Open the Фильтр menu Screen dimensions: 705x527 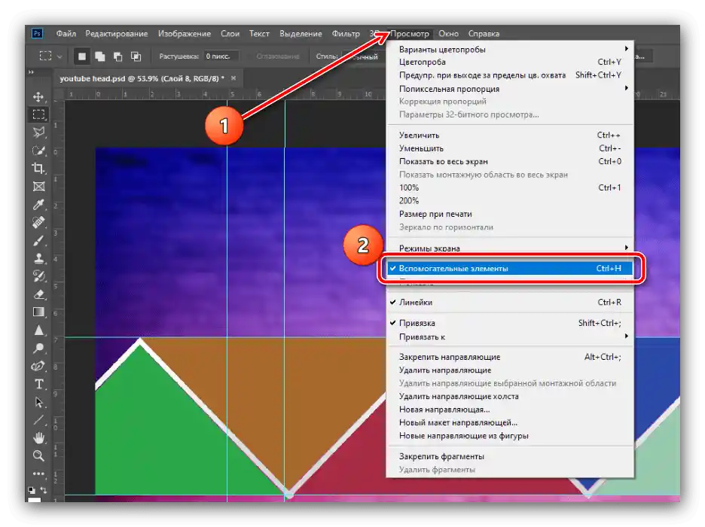coord(346,34)
